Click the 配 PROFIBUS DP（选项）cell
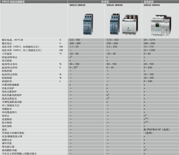 (x=157, y=130)
